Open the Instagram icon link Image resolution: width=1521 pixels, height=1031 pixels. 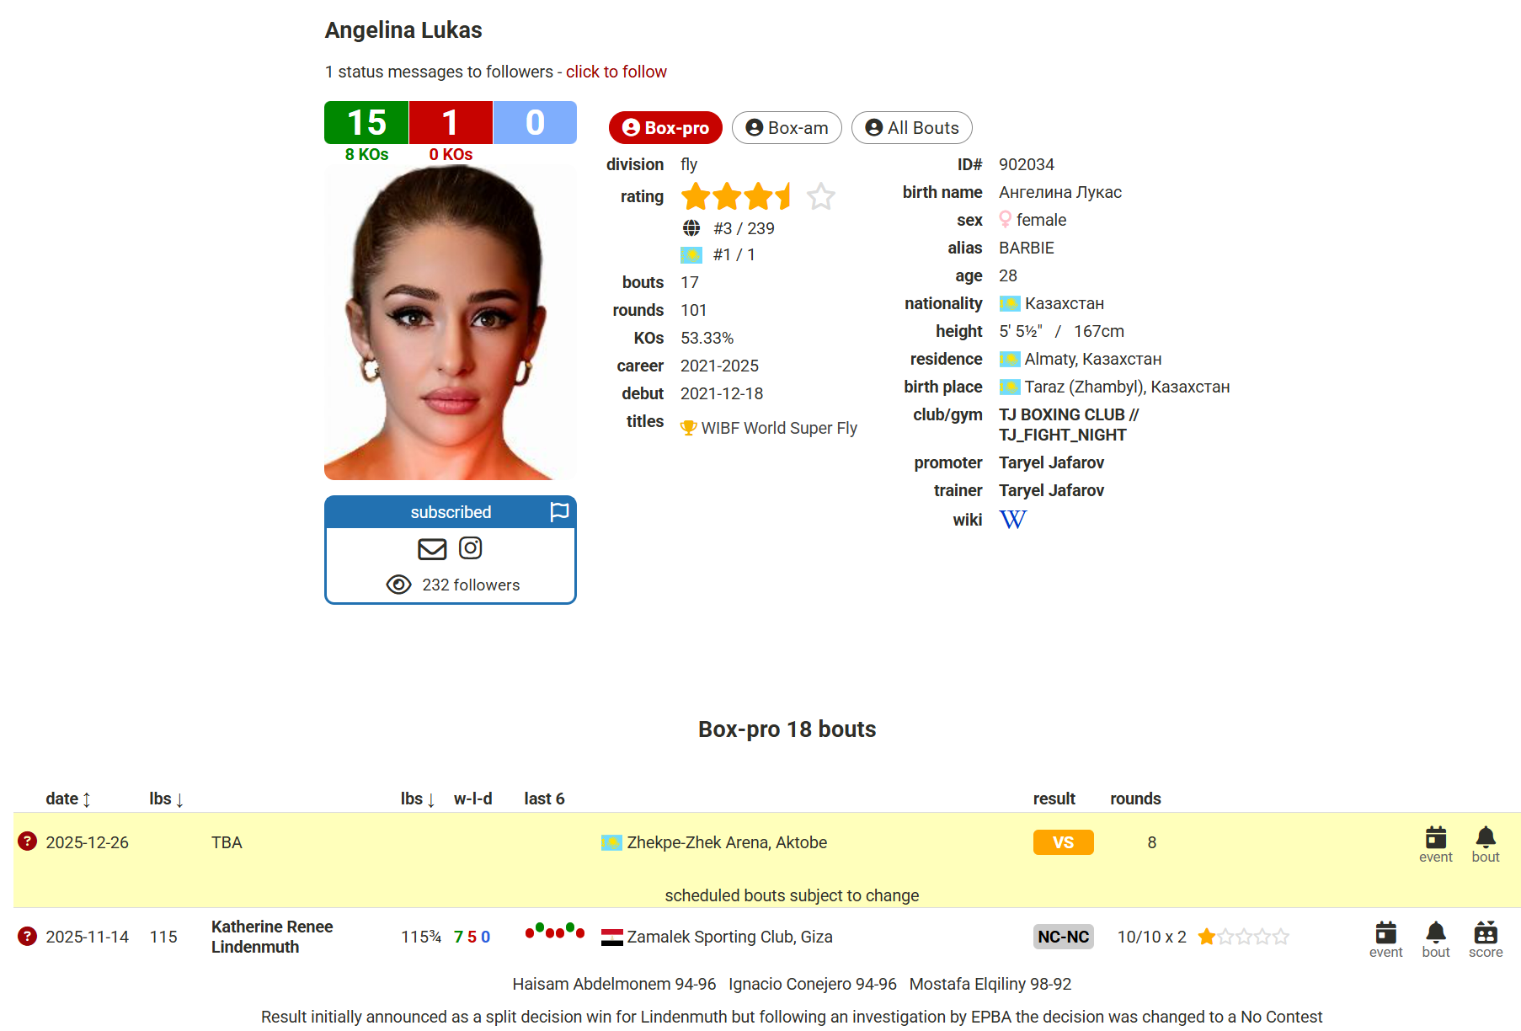[470, 548]
